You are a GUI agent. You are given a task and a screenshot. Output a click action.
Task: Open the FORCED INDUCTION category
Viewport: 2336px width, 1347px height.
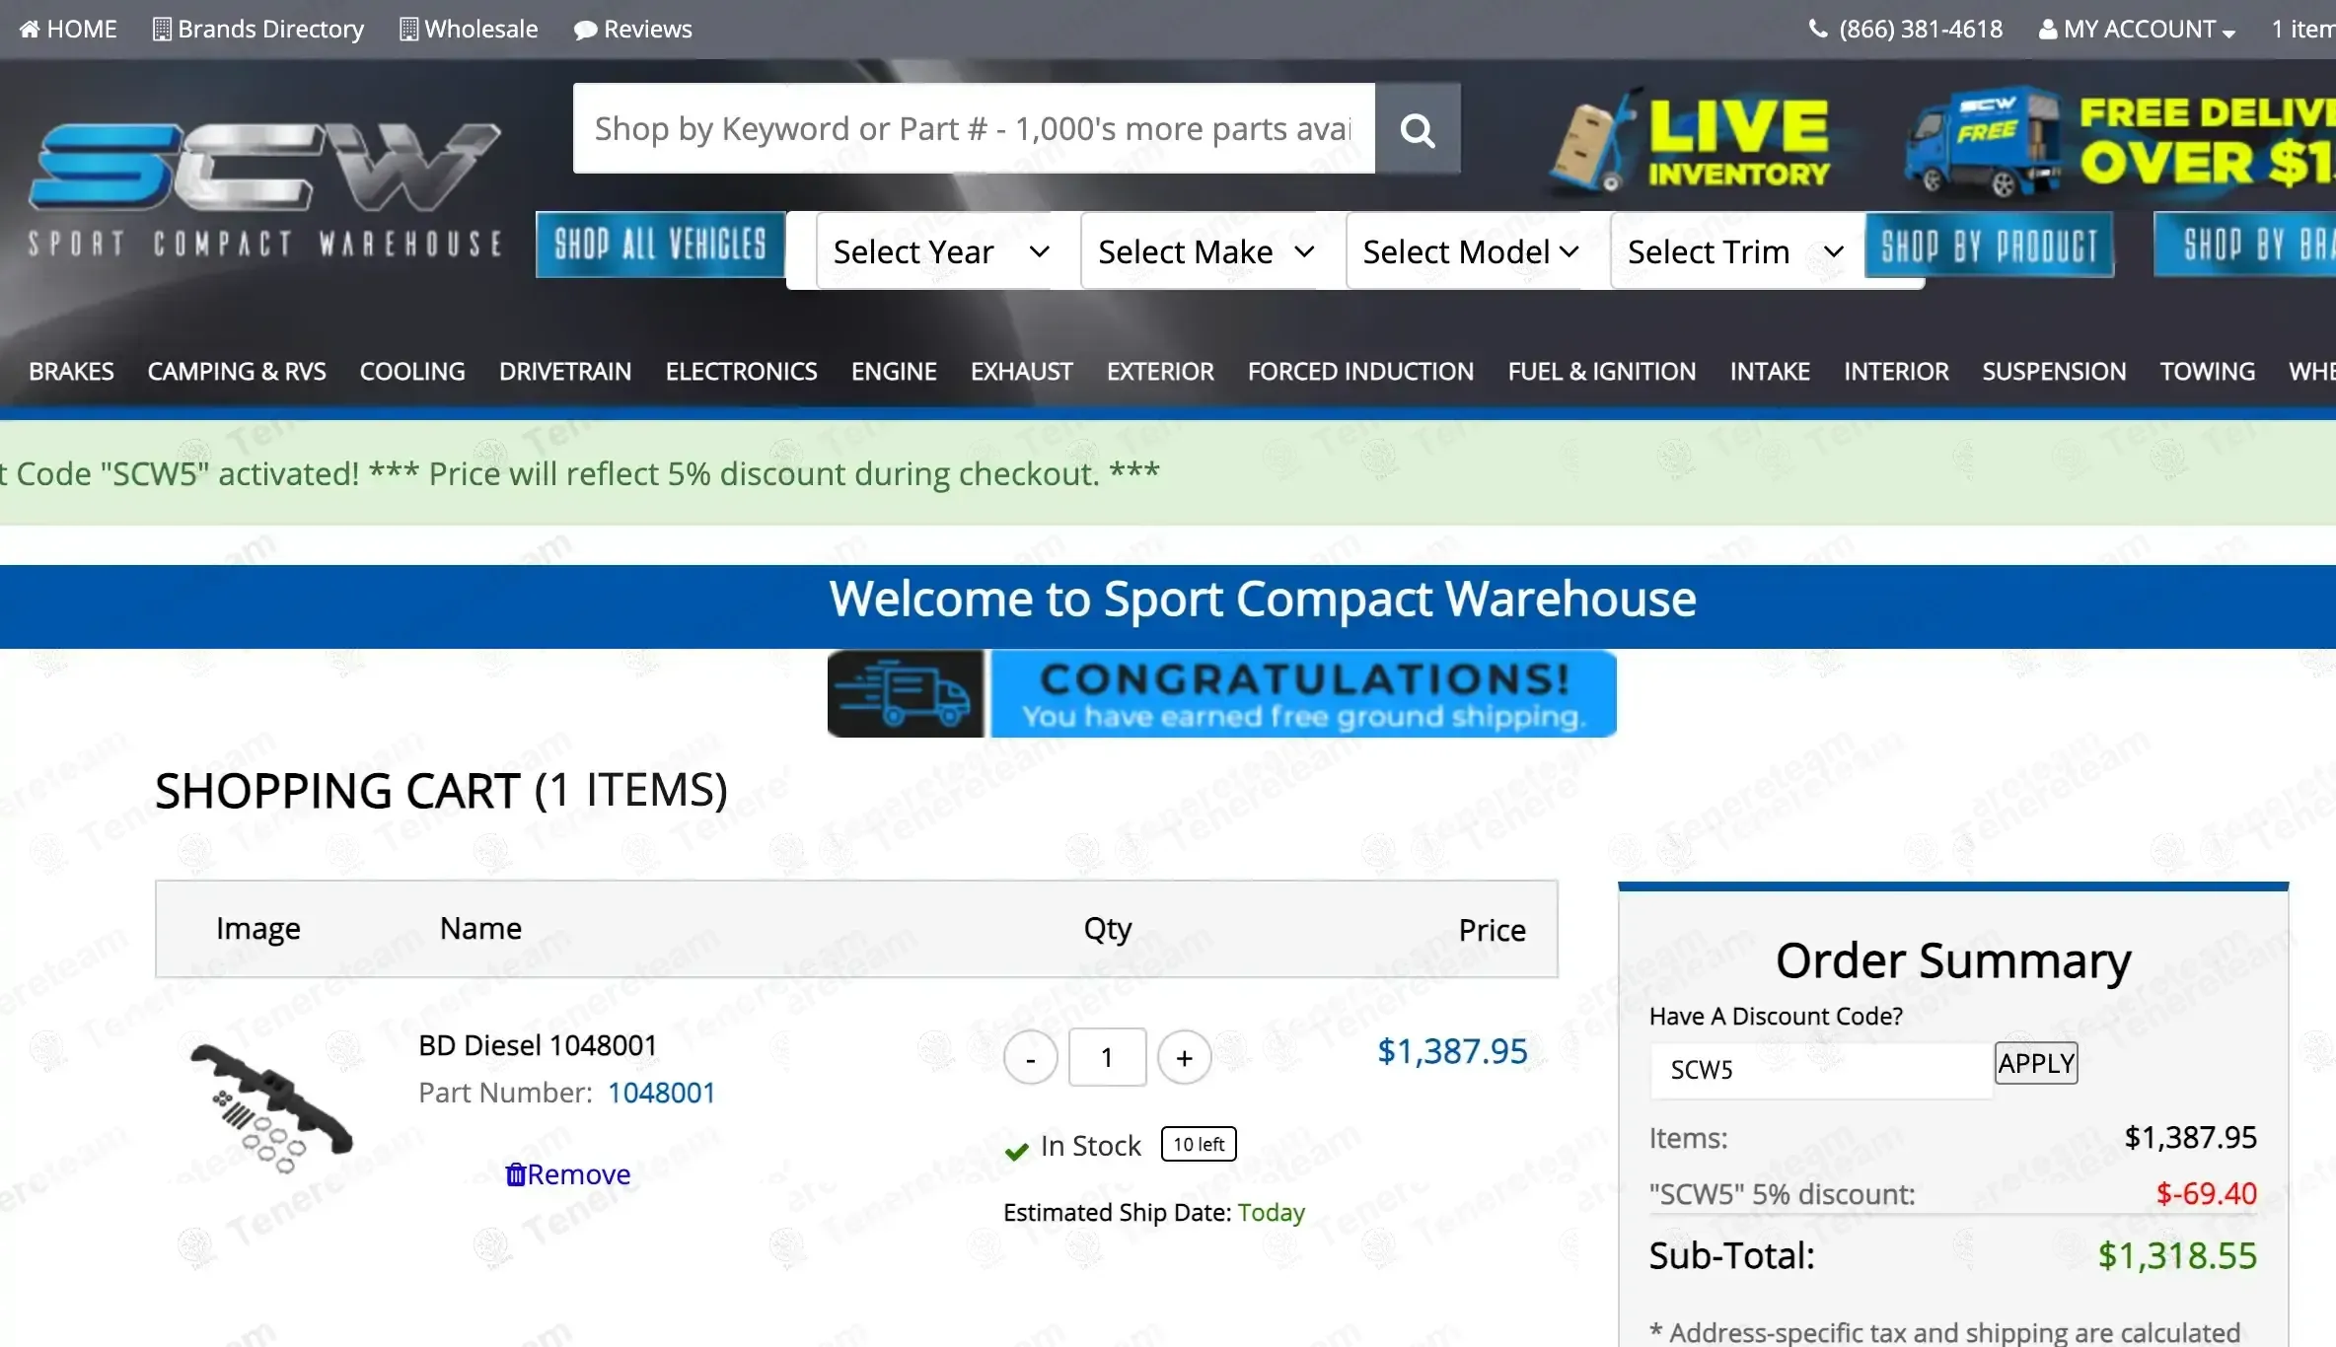click(1360, 371)
